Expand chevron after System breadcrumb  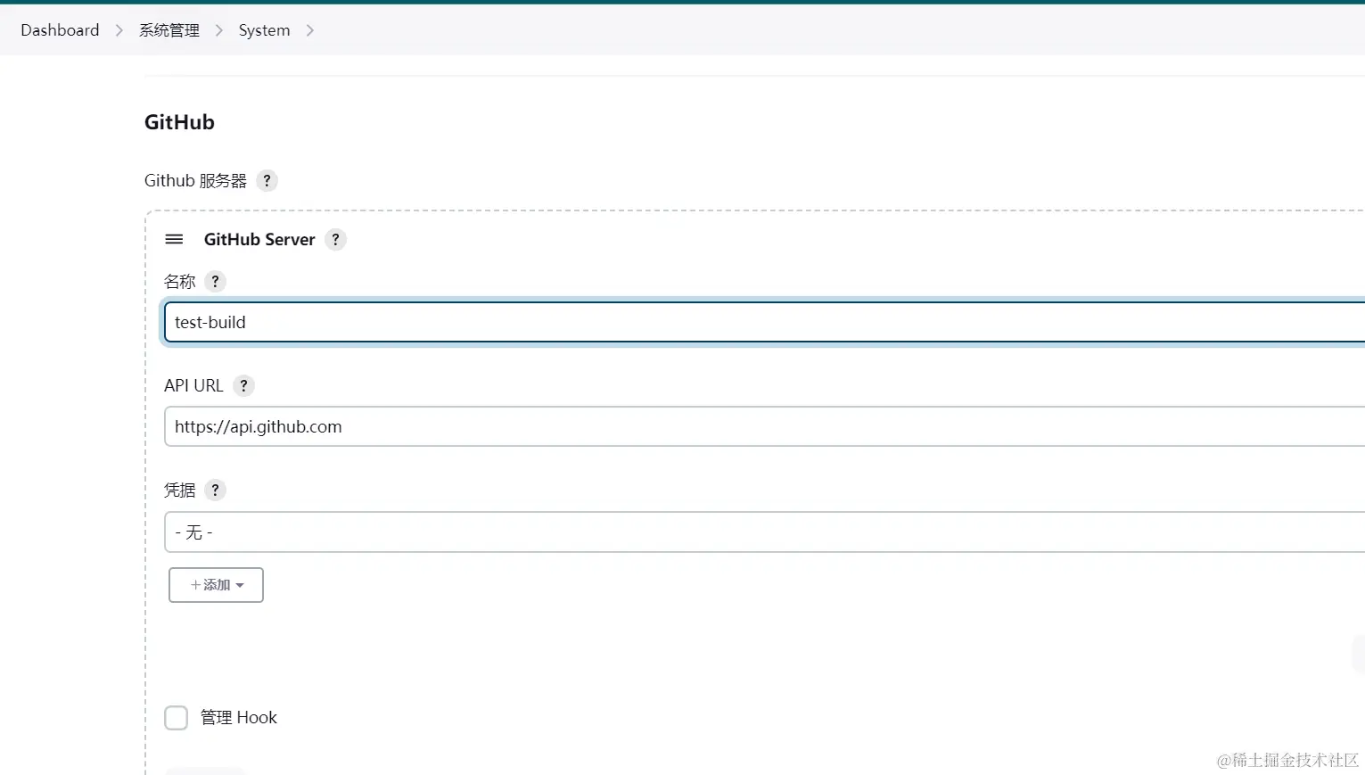309,30
